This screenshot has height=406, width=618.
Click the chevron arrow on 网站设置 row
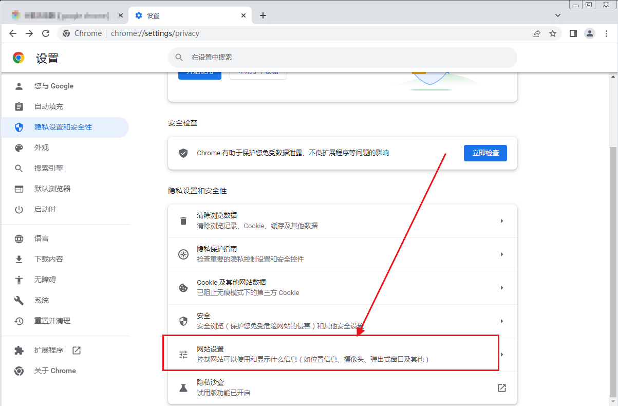click(502, 355)
